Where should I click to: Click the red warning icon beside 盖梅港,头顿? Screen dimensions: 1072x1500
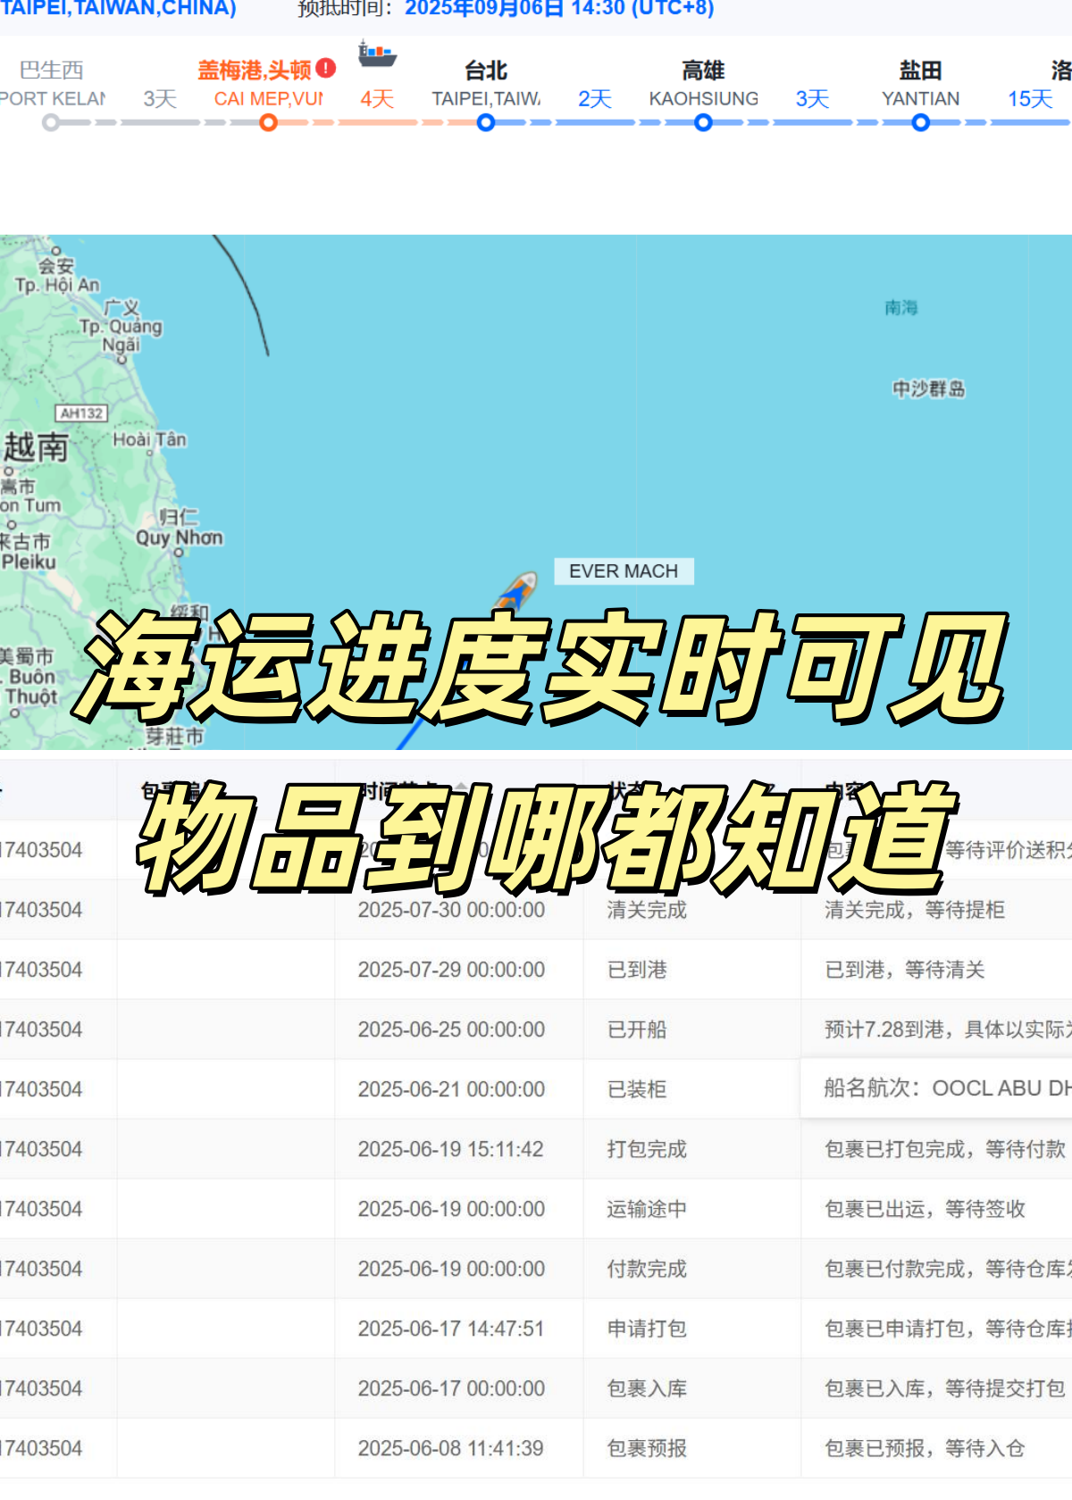[326, 68]
